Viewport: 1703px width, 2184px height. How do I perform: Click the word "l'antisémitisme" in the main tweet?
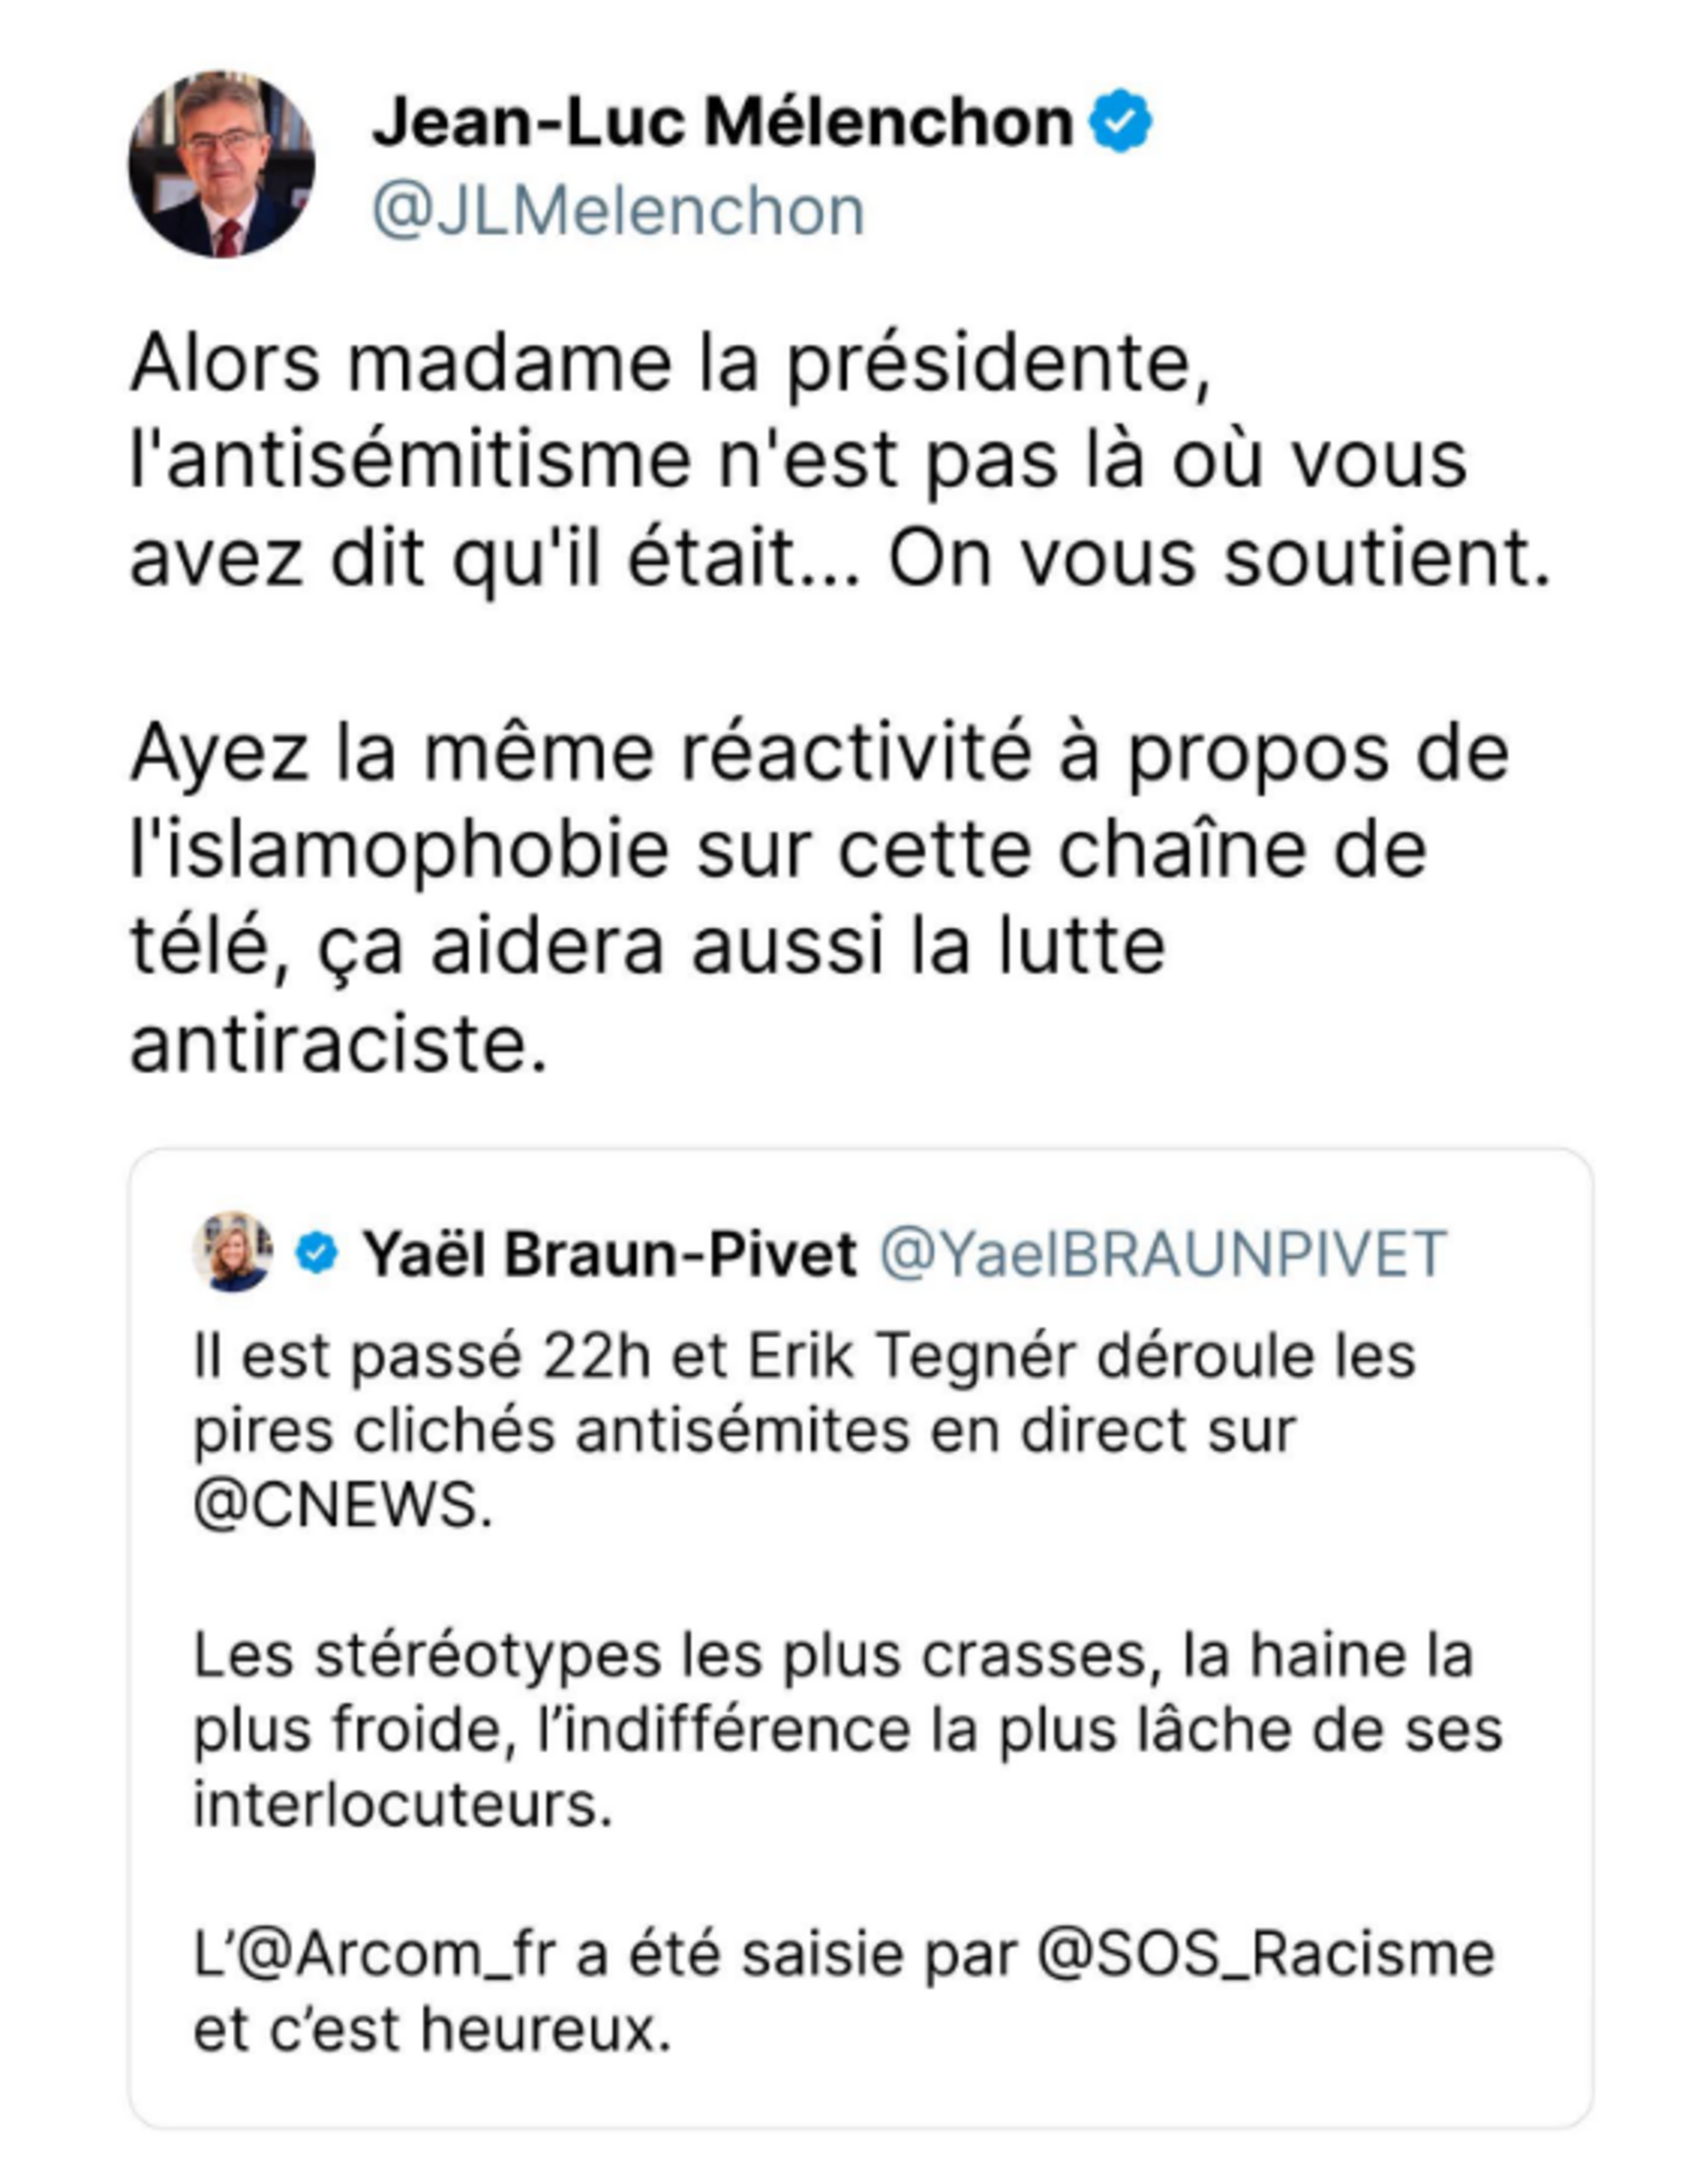[x=410, y=460]
